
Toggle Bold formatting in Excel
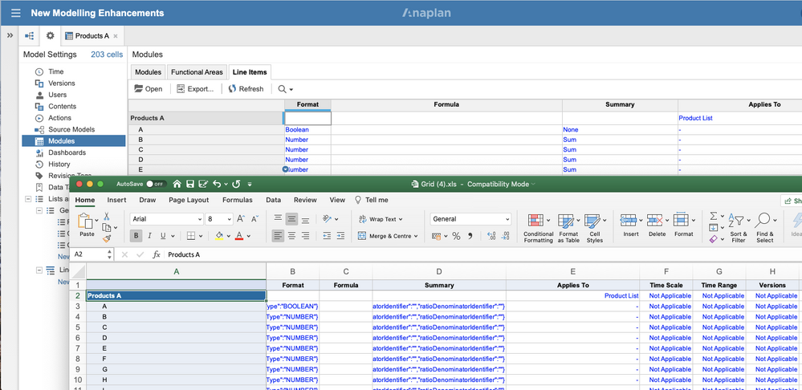click(136, 236)
